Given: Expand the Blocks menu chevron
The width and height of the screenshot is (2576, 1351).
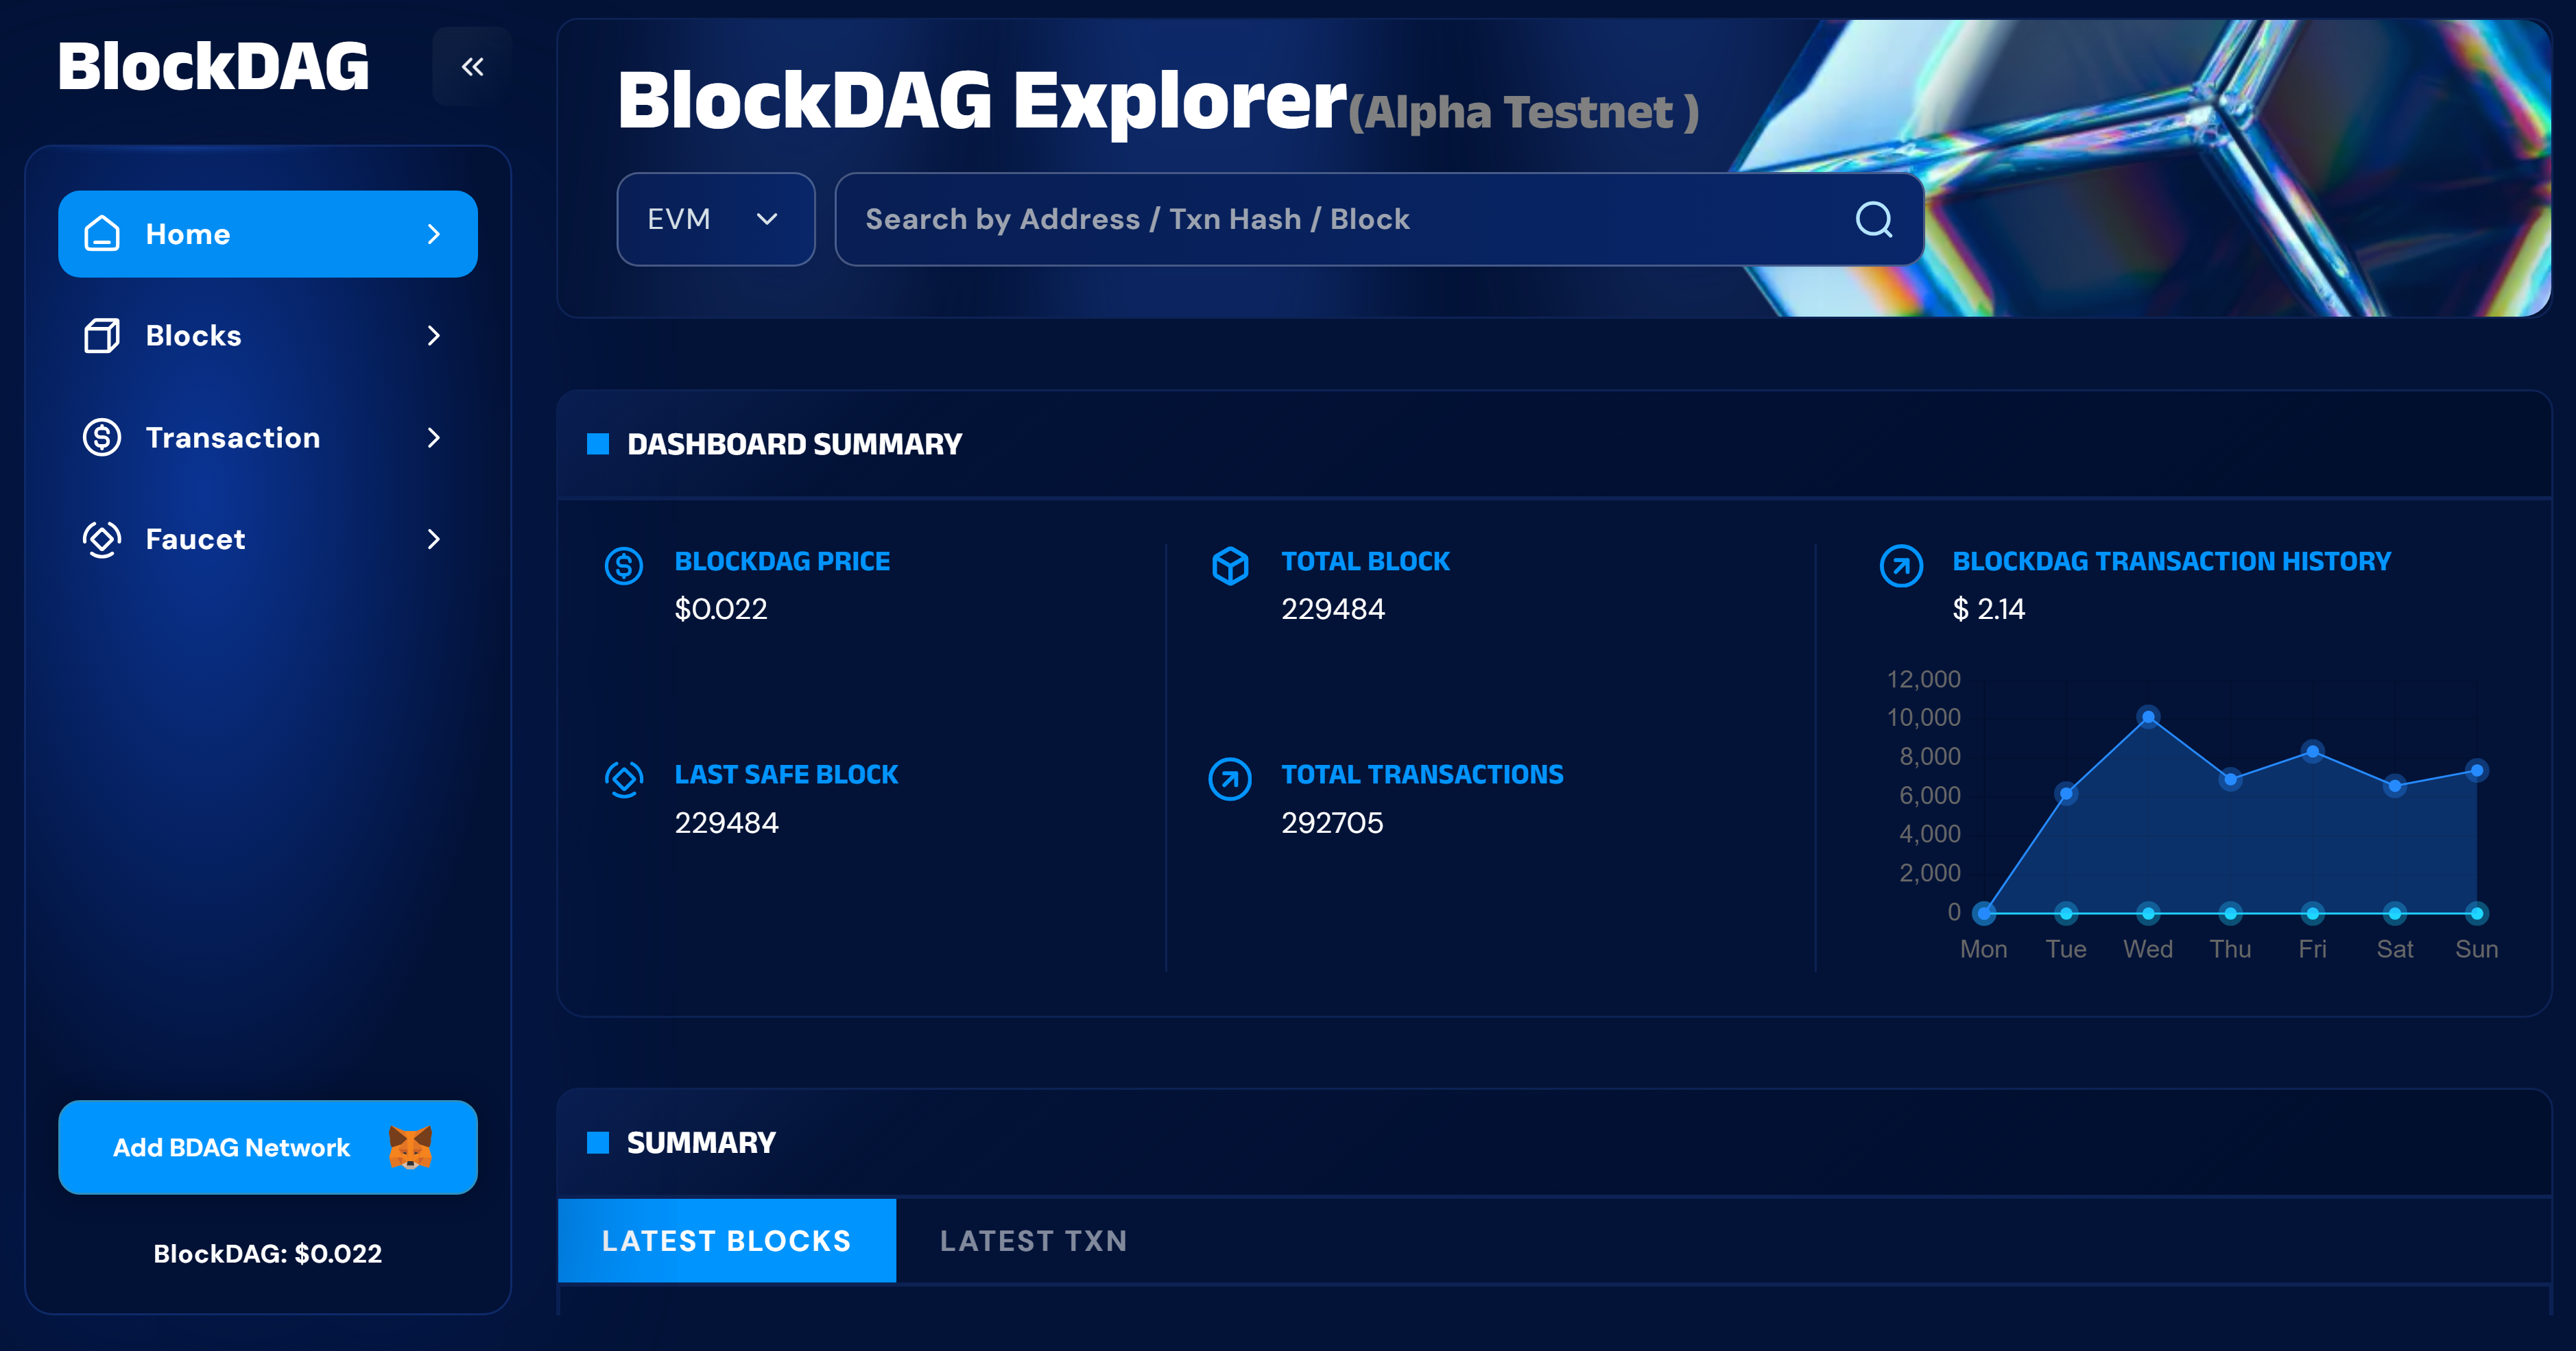Looking at the screenshot, I should pyautogui.click(x=434, y=336).
